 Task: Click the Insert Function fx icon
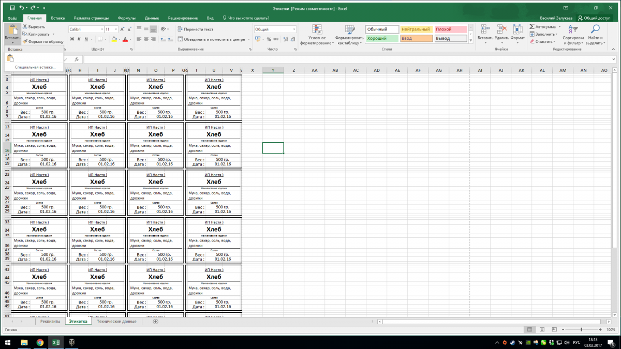pyautogui.click(x=77, y=59)
